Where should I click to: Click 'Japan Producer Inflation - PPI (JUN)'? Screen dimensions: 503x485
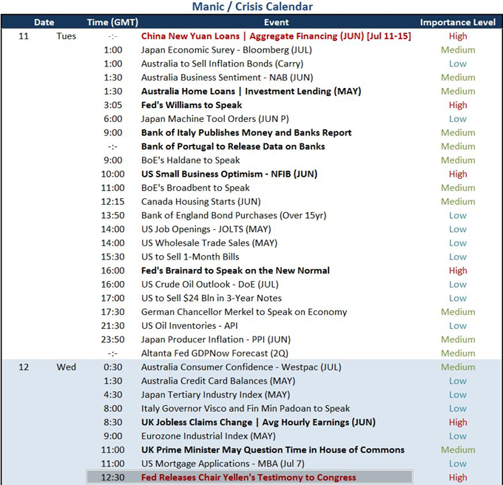click(x=216, y=339)
